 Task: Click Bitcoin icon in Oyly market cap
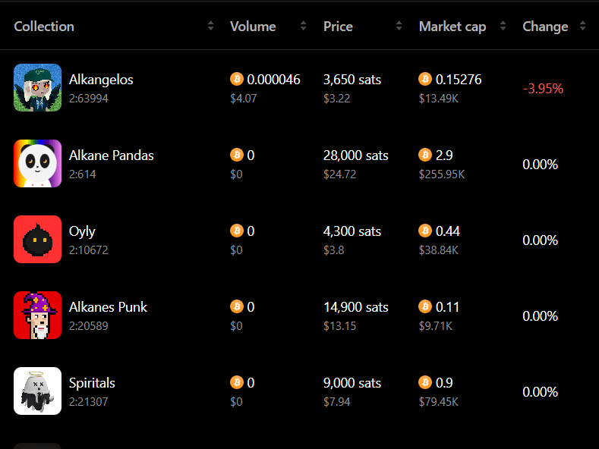[425, 231]
